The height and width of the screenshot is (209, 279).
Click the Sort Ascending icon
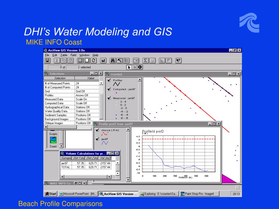coord(162,61)
